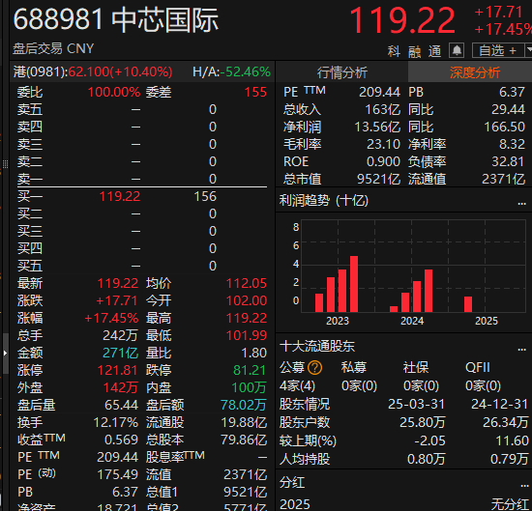Select the 买一 bid price 119.22
The image size is (532, 511).
click(x=120, y=196)
